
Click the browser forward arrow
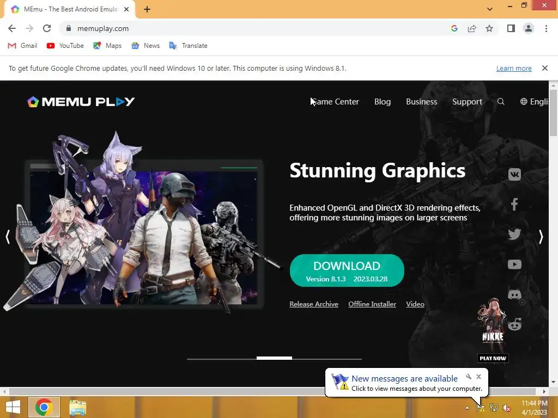[x=29, y=28]
